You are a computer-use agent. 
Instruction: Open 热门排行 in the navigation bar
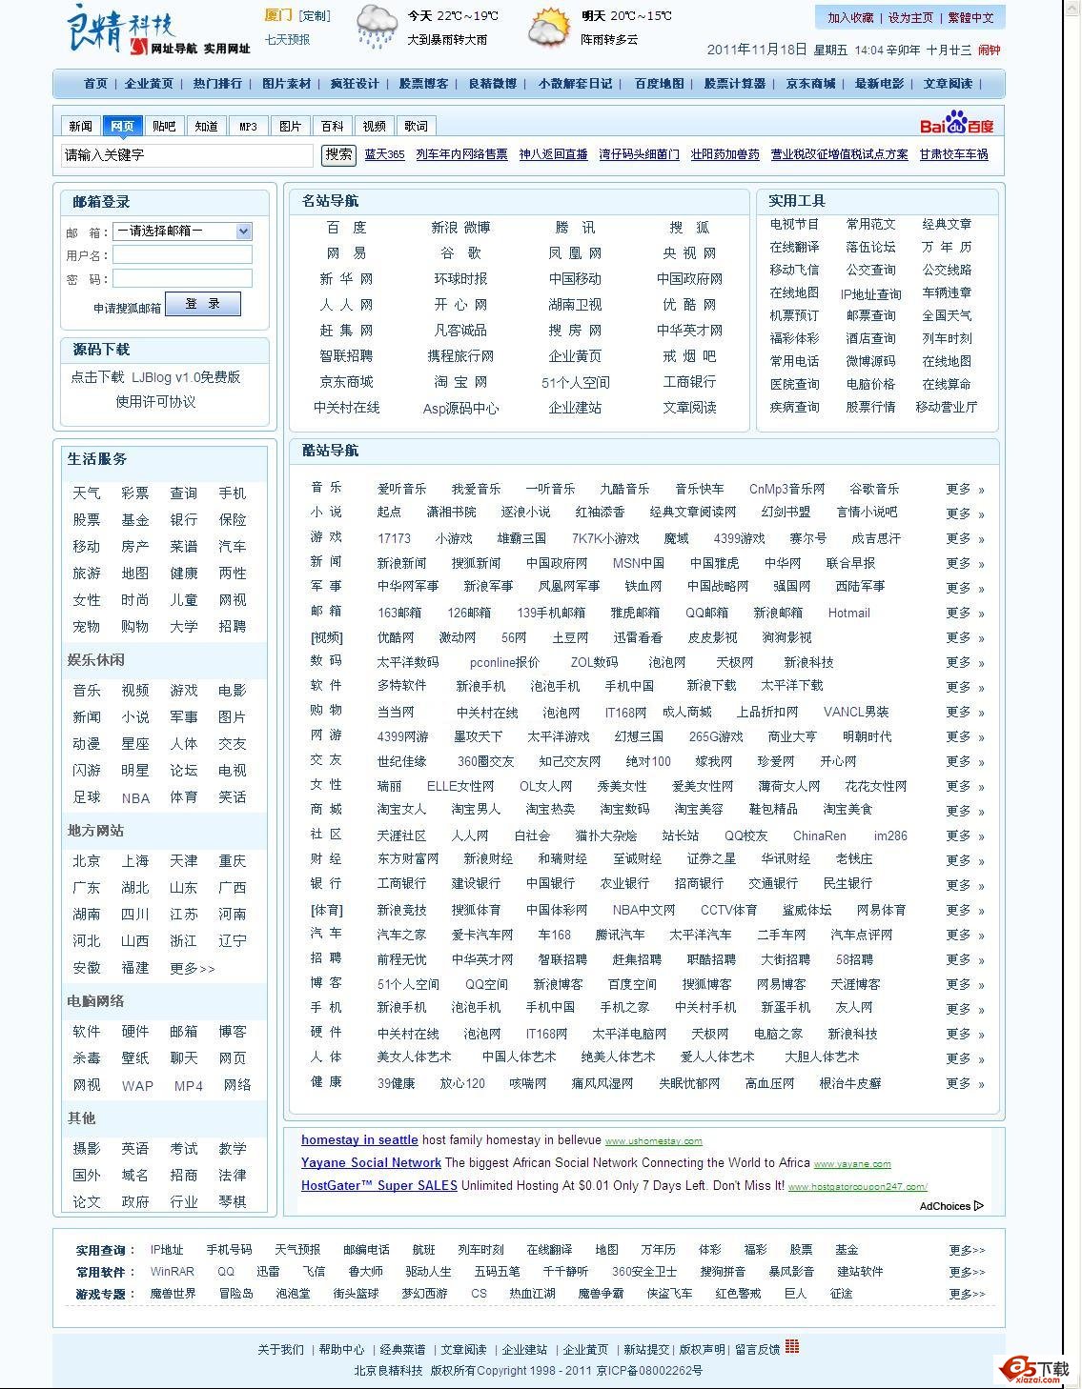coord(217,84)
